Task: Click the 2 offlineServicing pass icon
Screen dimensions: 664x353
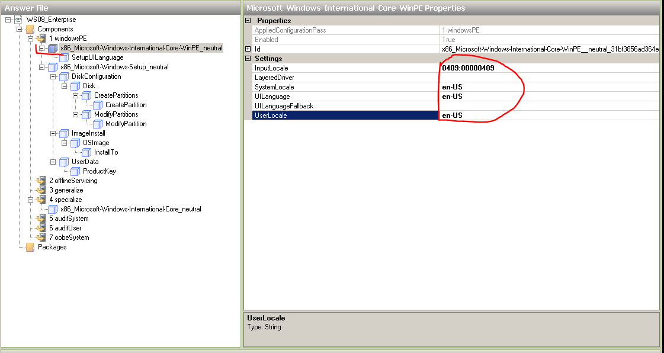Action: [41, 181]
